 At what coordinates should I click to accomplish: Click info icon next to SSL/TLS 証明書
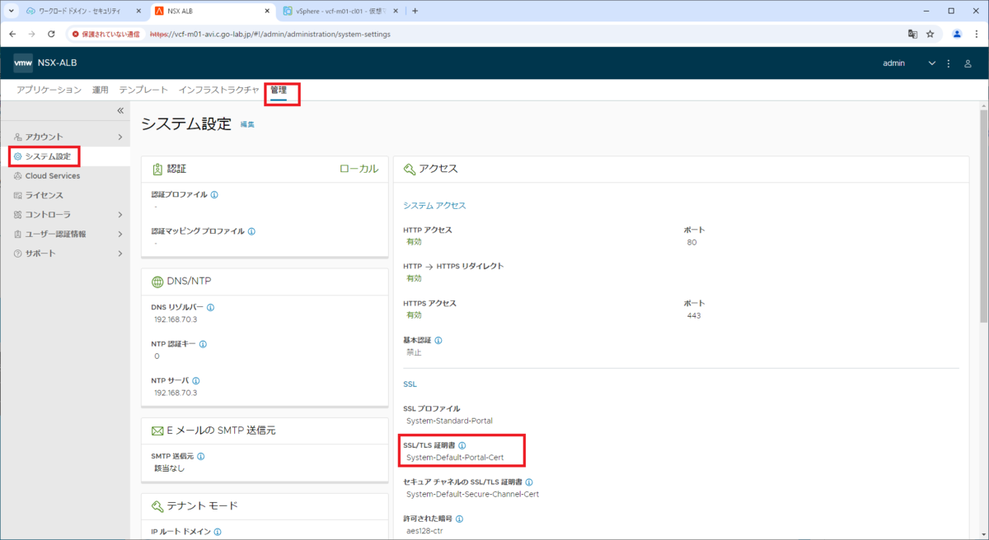point(462,445)
